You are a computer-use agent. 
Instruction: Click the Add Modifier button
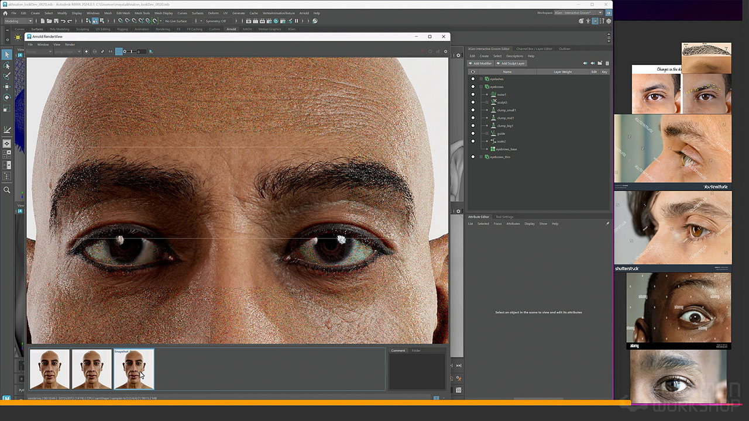click(480, 63)
